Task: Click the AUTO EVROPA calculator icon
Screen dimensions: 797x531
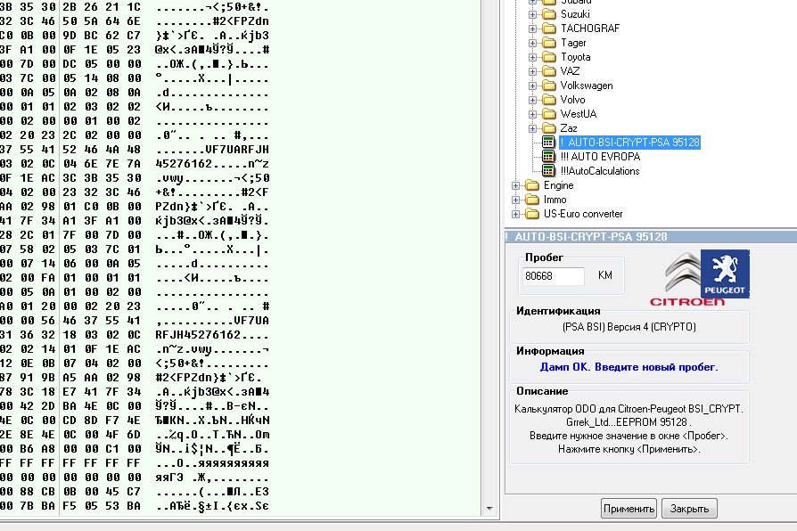Action: tap(547, 157)
